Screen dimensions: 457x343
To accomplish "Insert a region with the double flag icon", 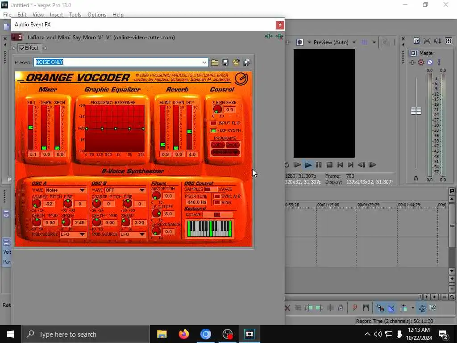I will click(366, 308).
